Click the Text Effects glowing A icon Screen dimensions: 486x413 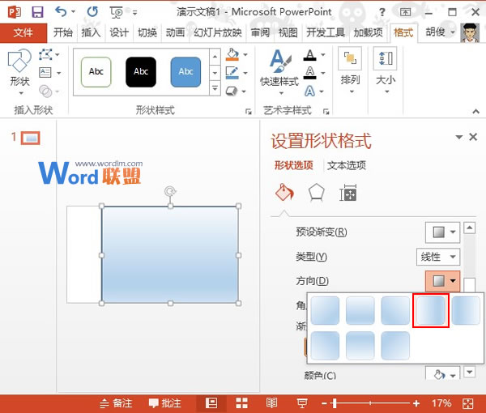[309, 92]
